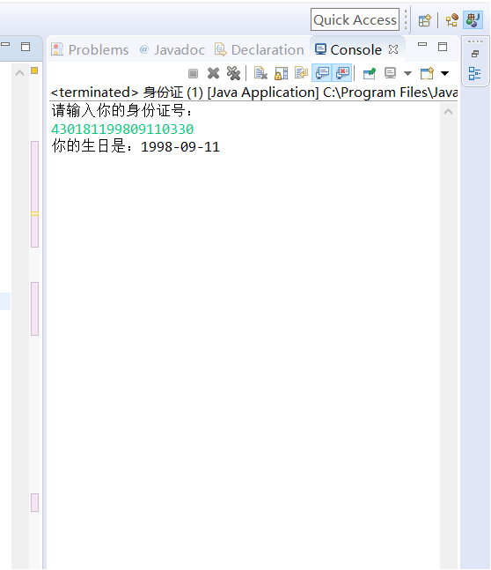Image resolution: width=491 pixels, height=570 pixels.
Task: Toggle Scroll Lock in console
Action: (281, 73)
